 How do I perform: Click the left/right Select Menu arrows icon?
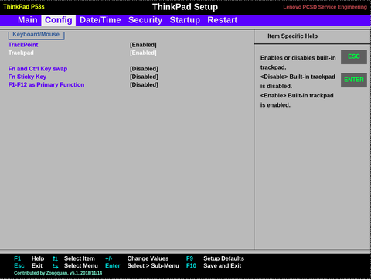point(55,266)
